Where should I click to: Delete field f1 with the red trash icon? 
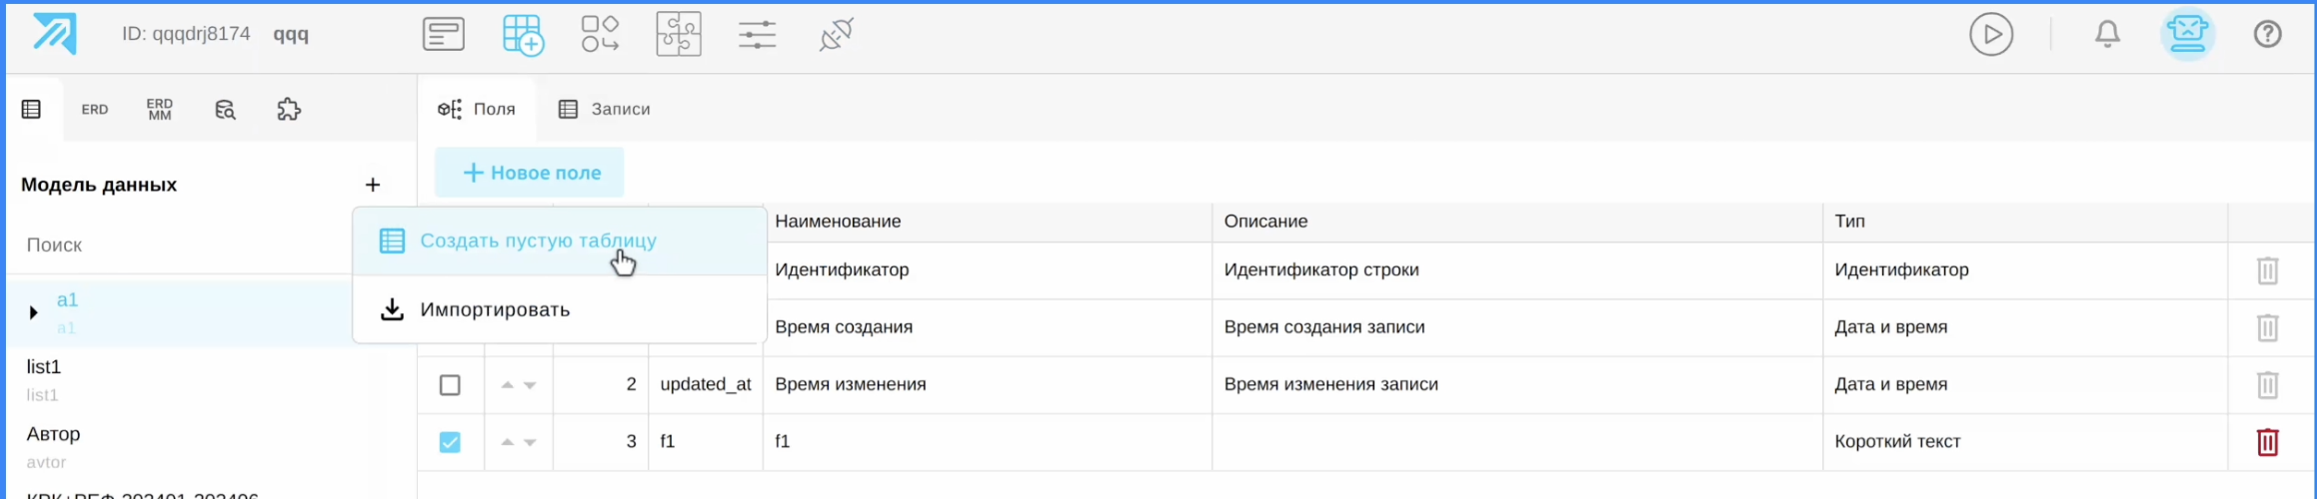click(x=2267, y=442)
